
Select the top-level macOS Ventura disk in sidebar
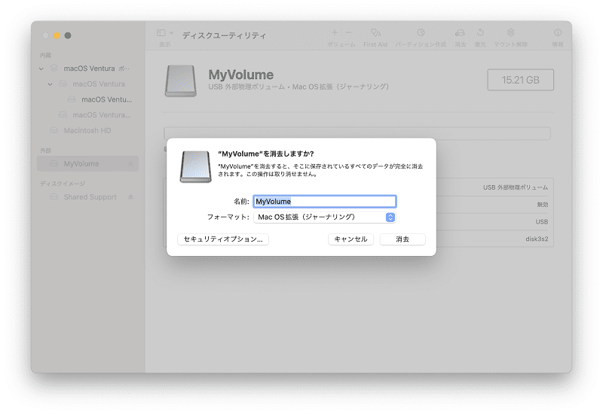point(88,68)
